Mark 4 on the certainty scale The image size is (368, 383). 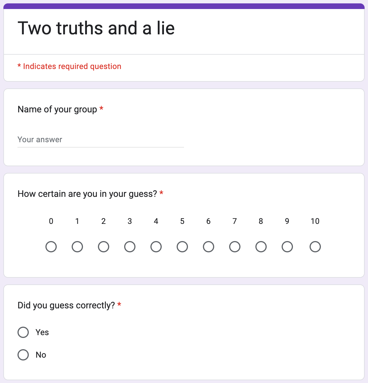pyautogui.click(x=156, y=247)
